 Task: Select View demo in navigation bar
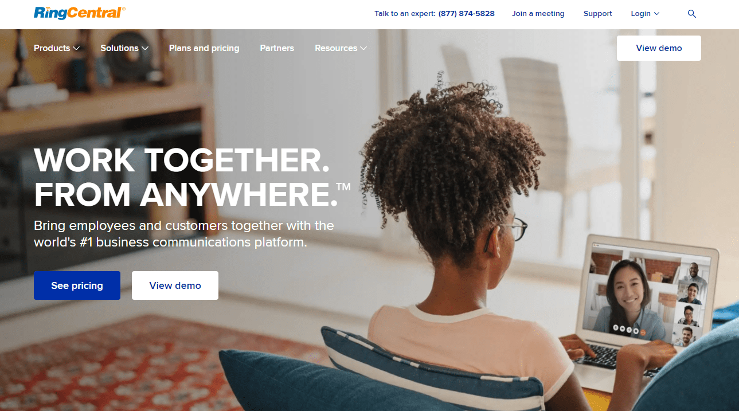click(659, 48)
